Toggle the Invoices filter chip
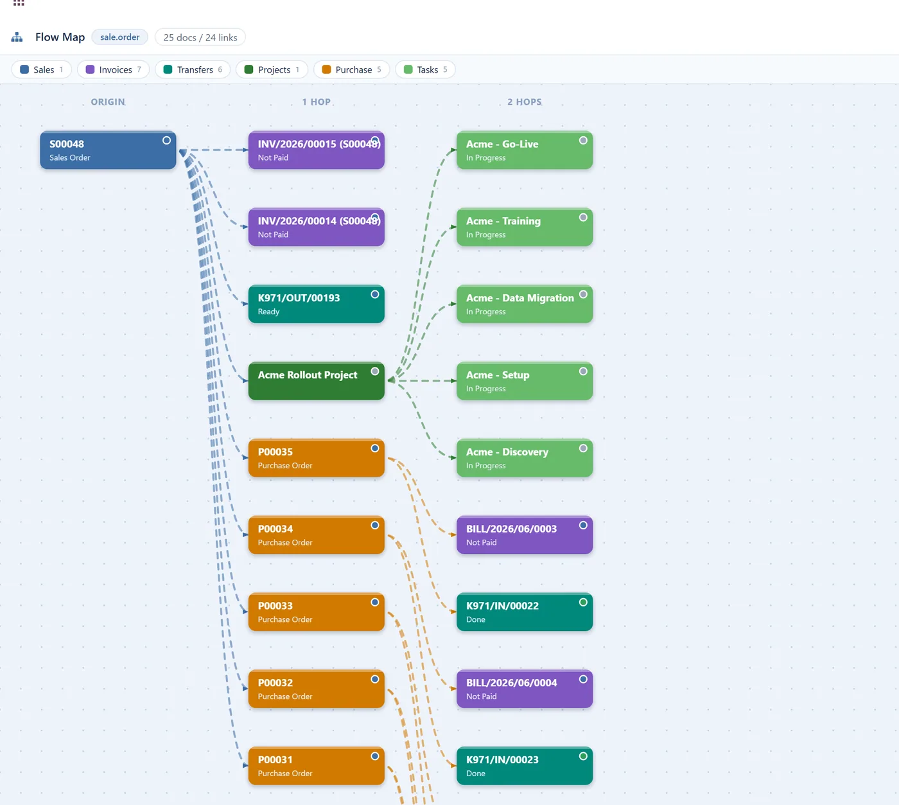This screenshot has height=805, width=899. [114, 69]
